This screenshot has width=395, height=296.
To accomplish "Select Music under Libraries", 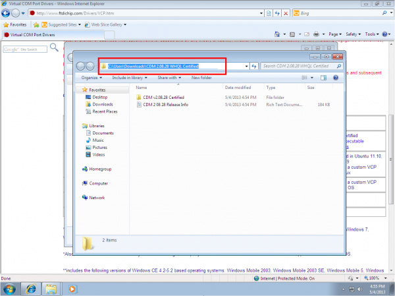I will (97, 140).
